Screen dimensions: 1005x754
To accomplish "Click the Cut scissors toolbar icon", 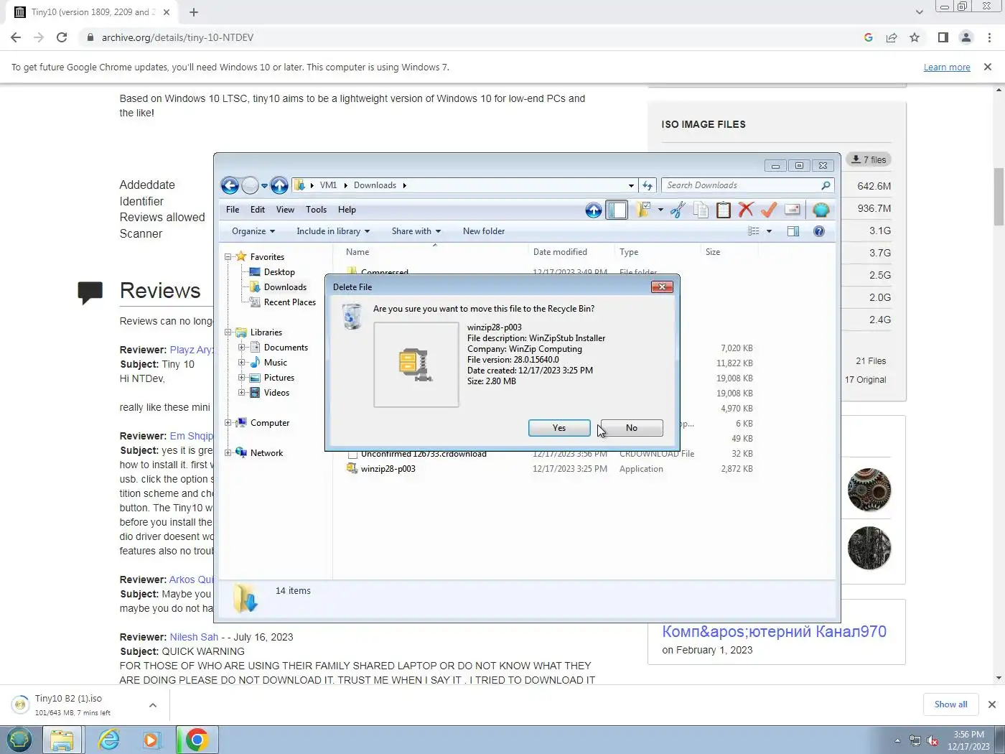I will (x=678, y=210).
